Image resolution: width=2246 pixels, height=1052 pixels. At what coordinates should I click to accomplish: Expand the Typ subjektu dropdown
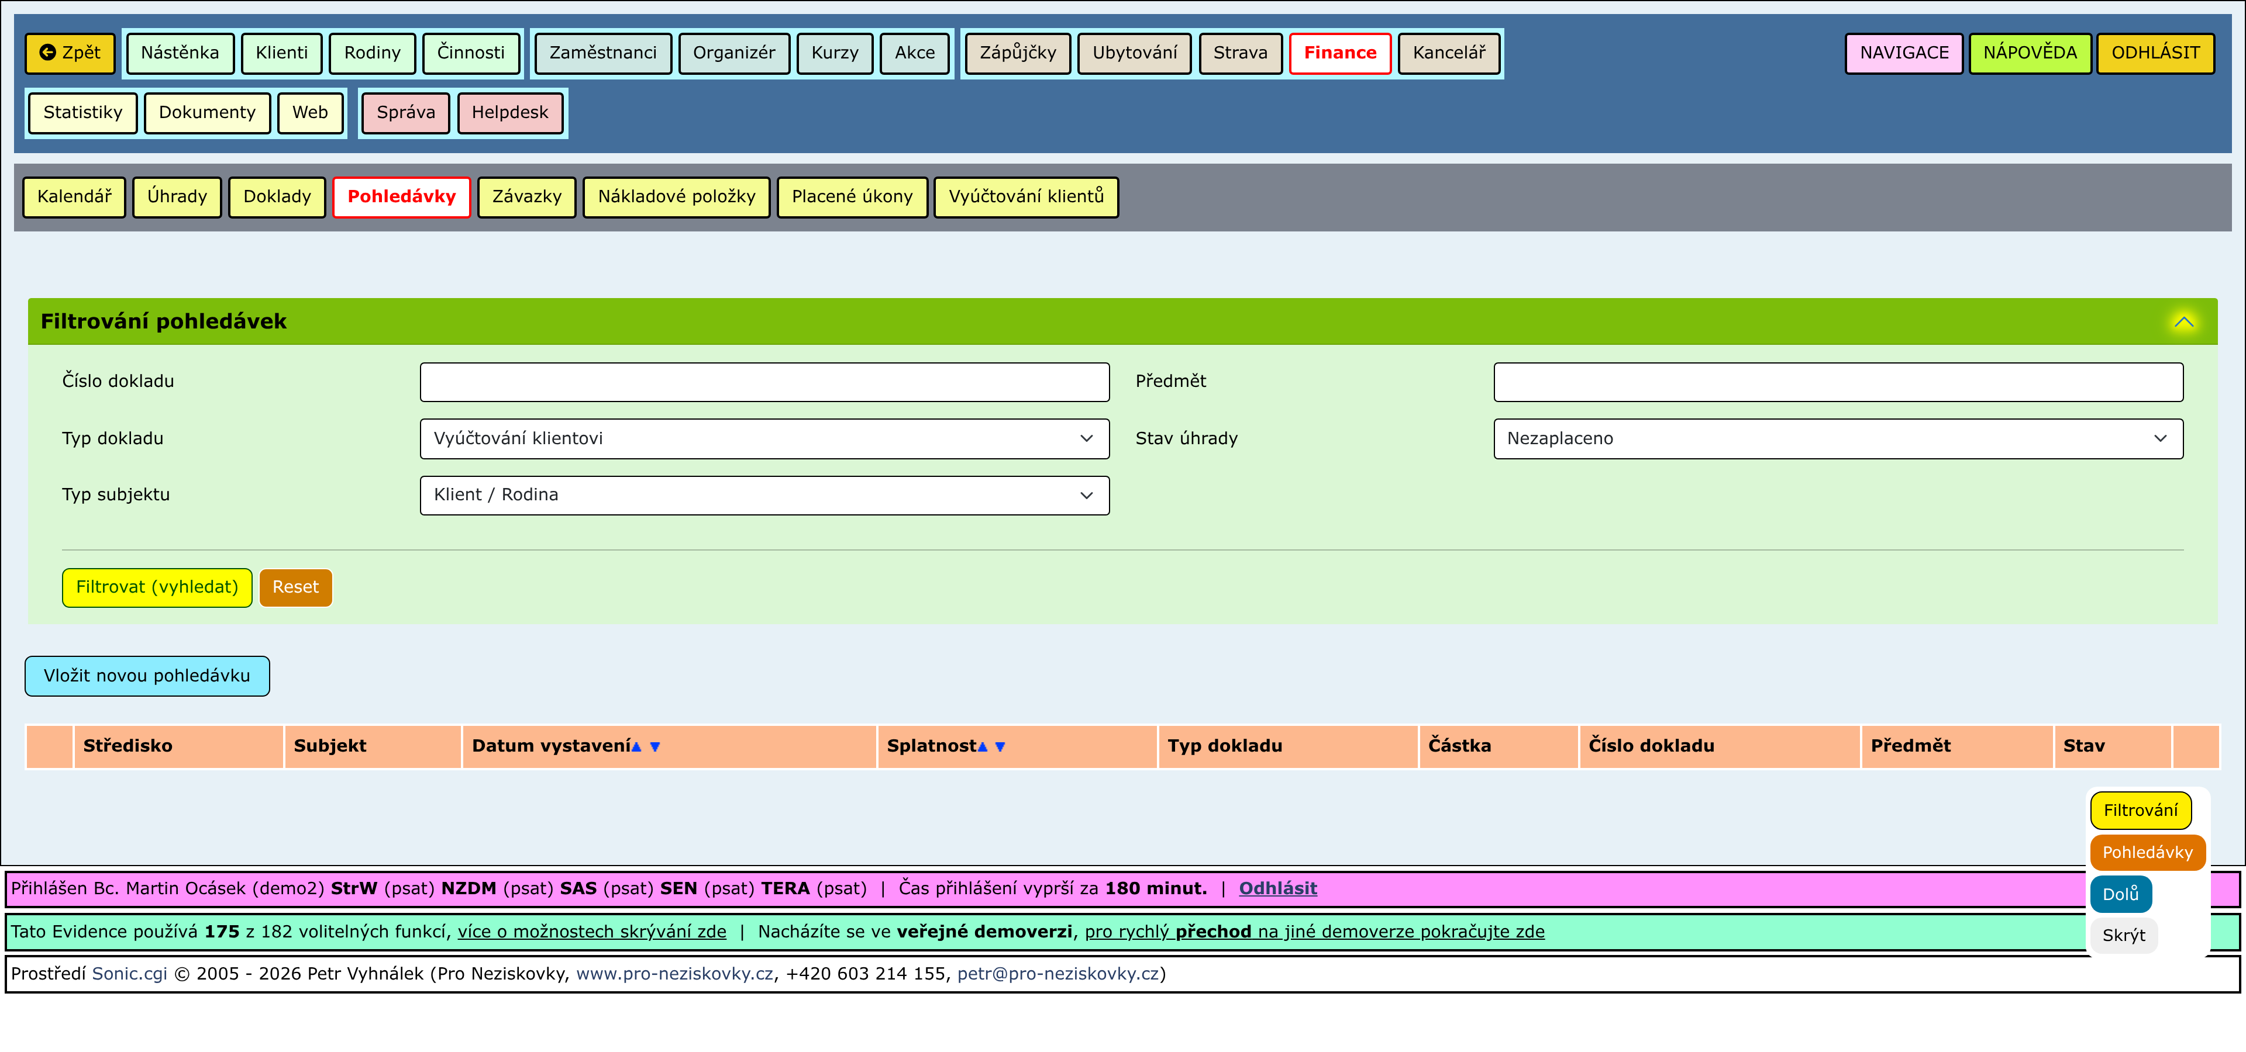tap(764, 496)
